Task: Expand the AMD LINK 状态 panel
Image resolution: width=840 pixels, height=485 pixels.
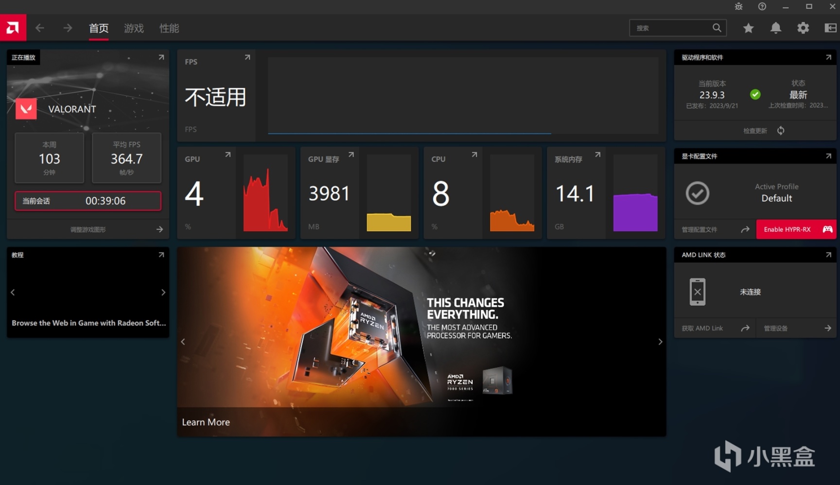Action: (829, 255)
